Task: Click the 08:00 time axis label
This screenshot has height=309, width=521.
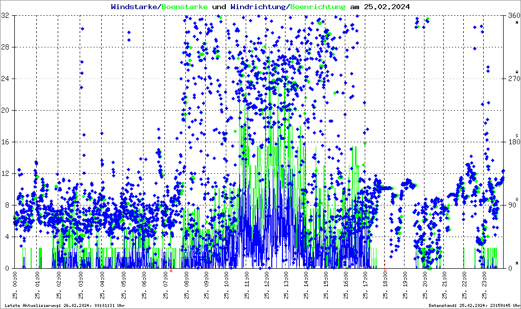Action: click(x=186, y=285)
